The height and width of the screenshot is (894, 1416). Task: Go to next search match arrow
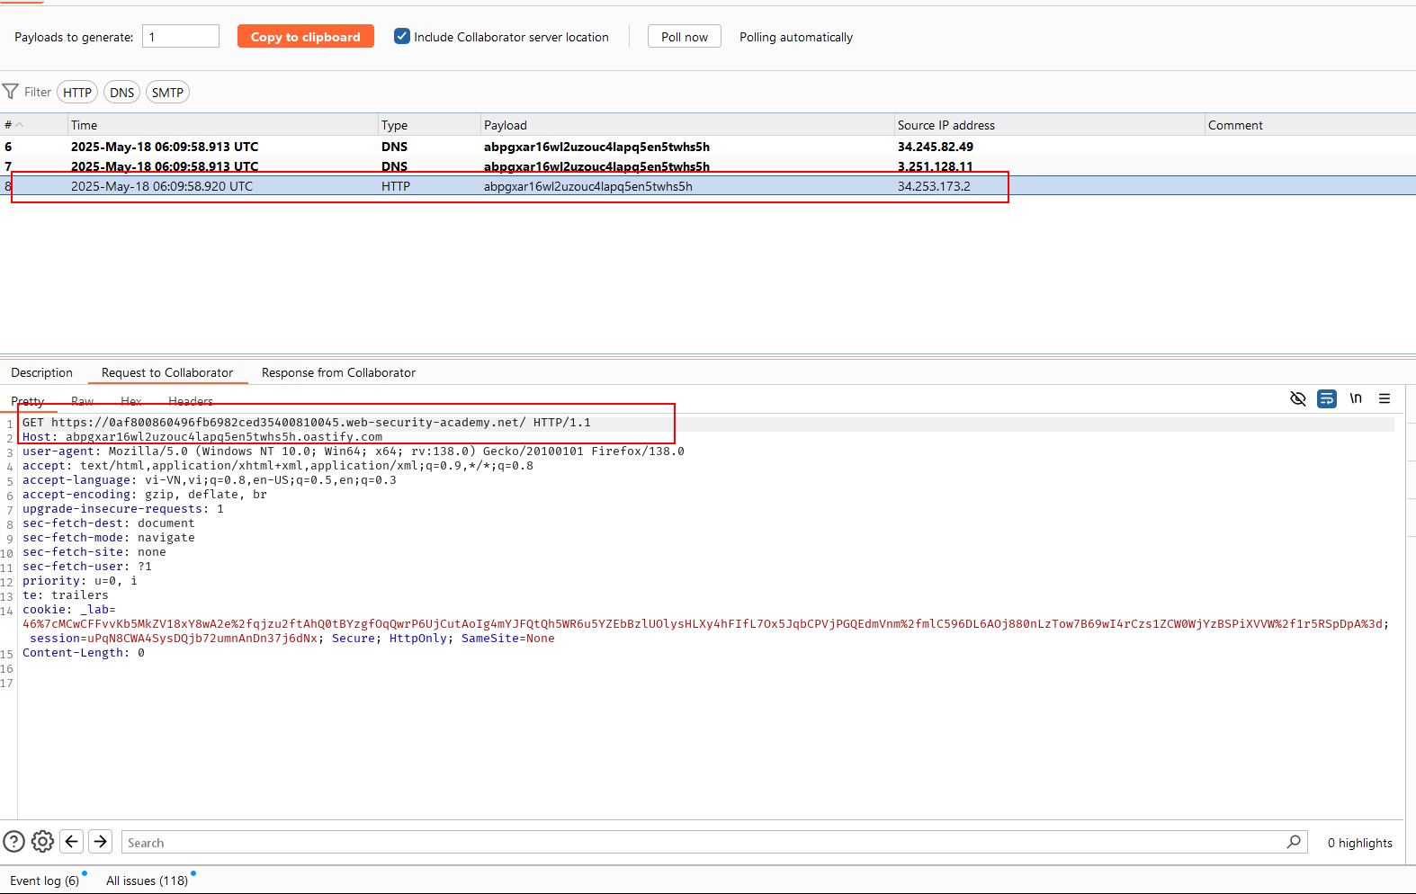(x=101, y=842)
